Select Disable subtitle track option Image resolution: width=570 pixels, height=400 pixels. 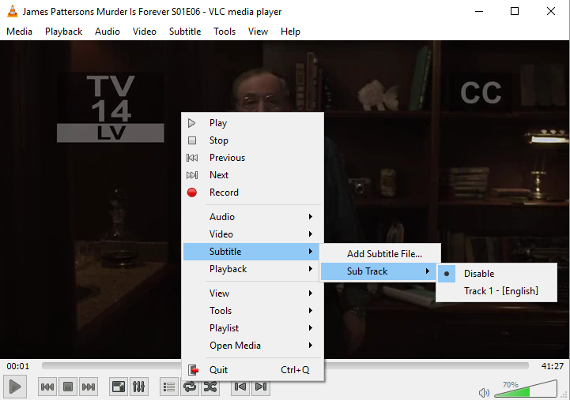(x=478, y=274)
